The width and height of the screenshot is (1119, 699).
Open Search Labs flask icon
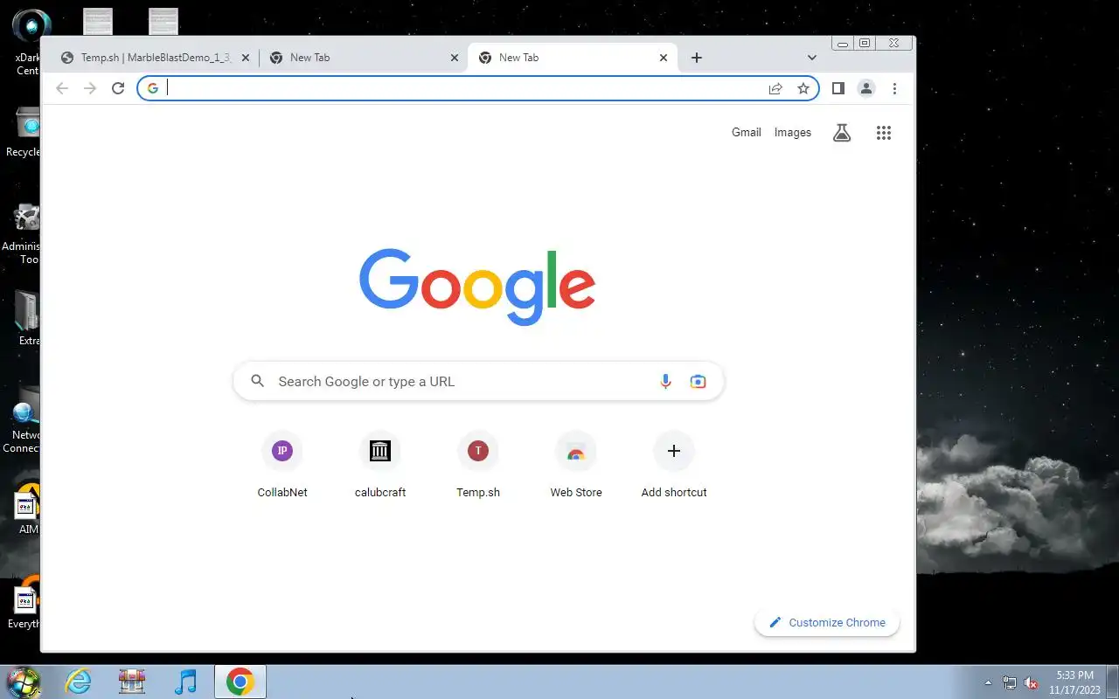[x=842, y=133]
